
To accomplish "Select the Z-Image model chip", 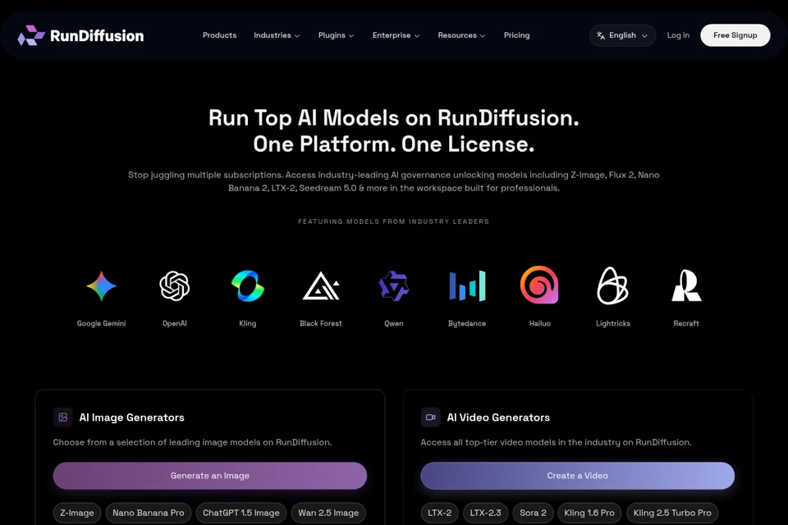I will click(x=77, y=513).
